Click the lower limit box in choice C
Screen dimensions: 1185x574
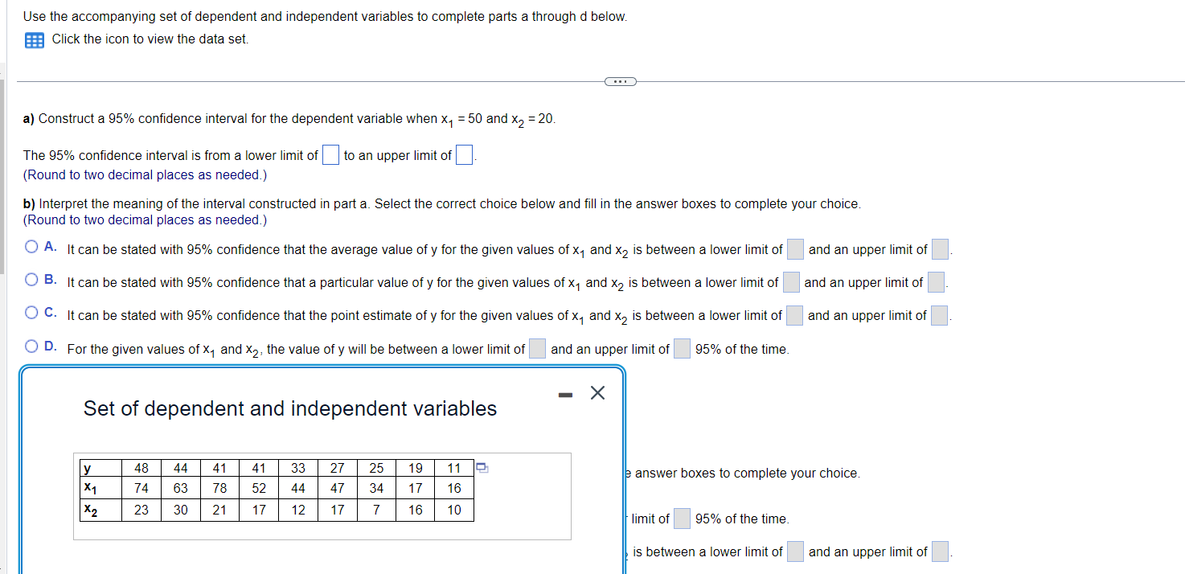[x=794, y=315]
